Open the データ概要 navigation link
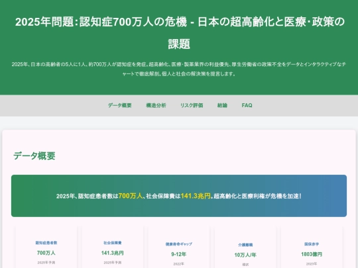Screen dimensions: 358x268 pyautogui.click(x=119, y=105)
